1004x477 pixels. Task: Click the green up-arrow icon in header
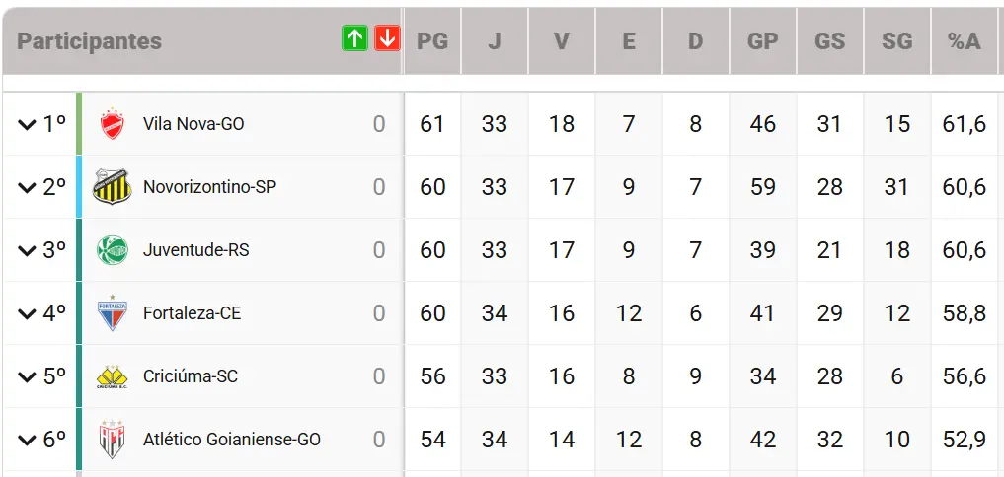(354, 39)
